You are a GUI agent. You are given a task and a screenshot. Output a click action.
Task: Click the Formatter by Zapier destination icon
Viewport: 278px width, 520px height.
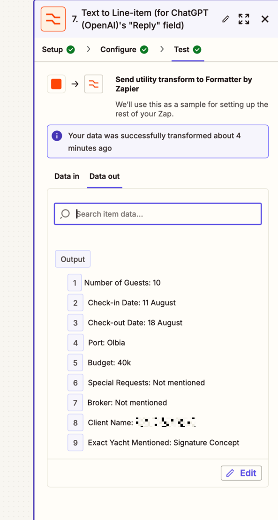(94, 84)
